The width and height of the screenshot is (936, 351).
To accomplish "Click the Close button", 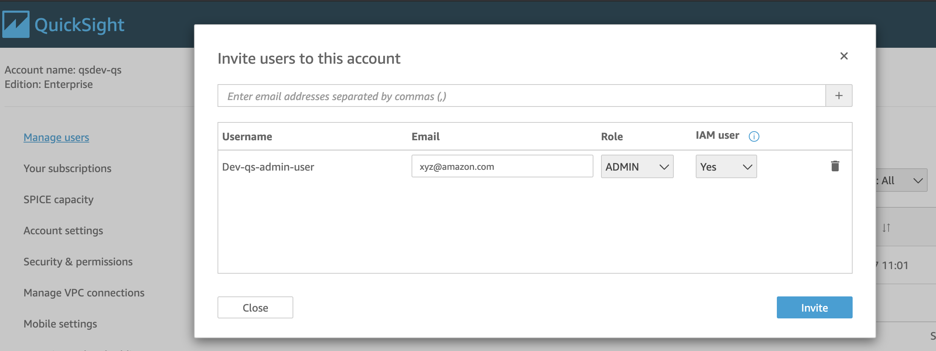I will pyautogui.click(x=255, y=307).
